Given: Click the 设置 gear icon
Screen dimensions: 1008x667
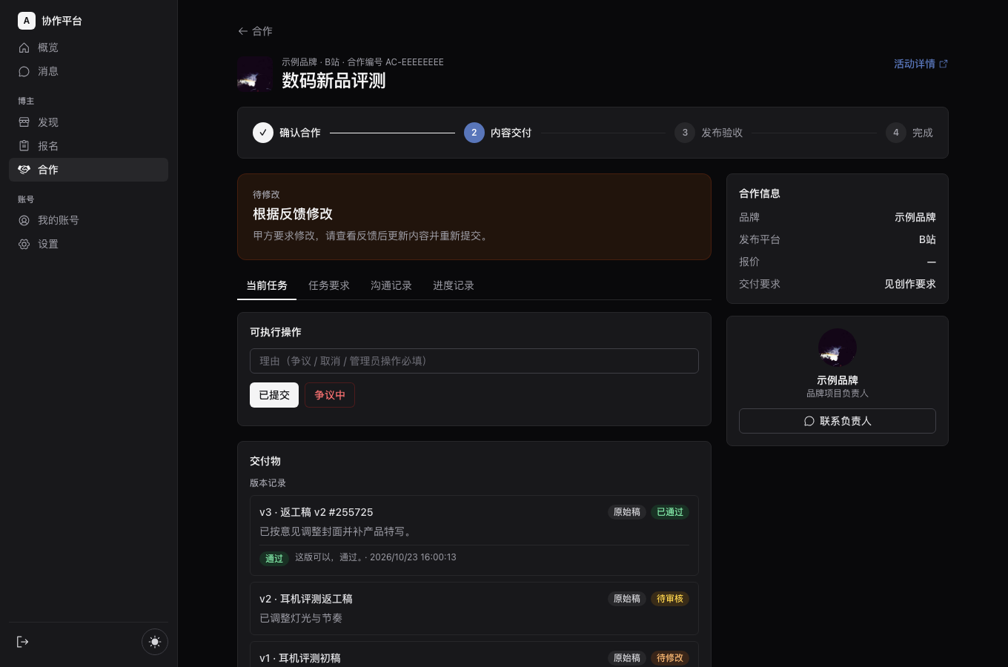Looking at the screenshot, I should coord(24,244).
